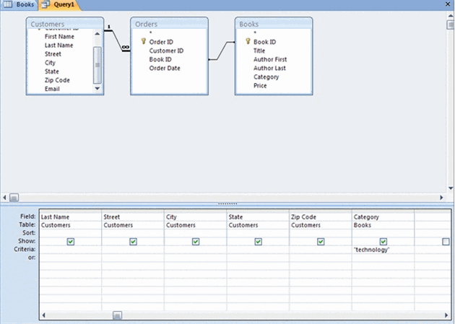Click the Book ID primary key icon
Viewport: 455px width, 324px height.
click(248, 41)
